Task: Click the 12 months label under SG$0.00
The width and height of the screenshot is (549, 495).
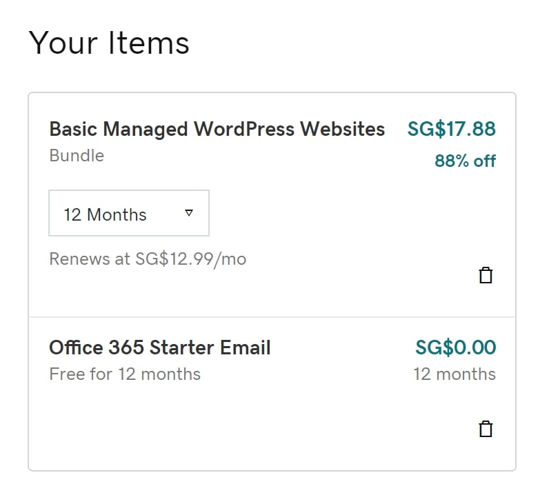Action: (x=455, y=374)
